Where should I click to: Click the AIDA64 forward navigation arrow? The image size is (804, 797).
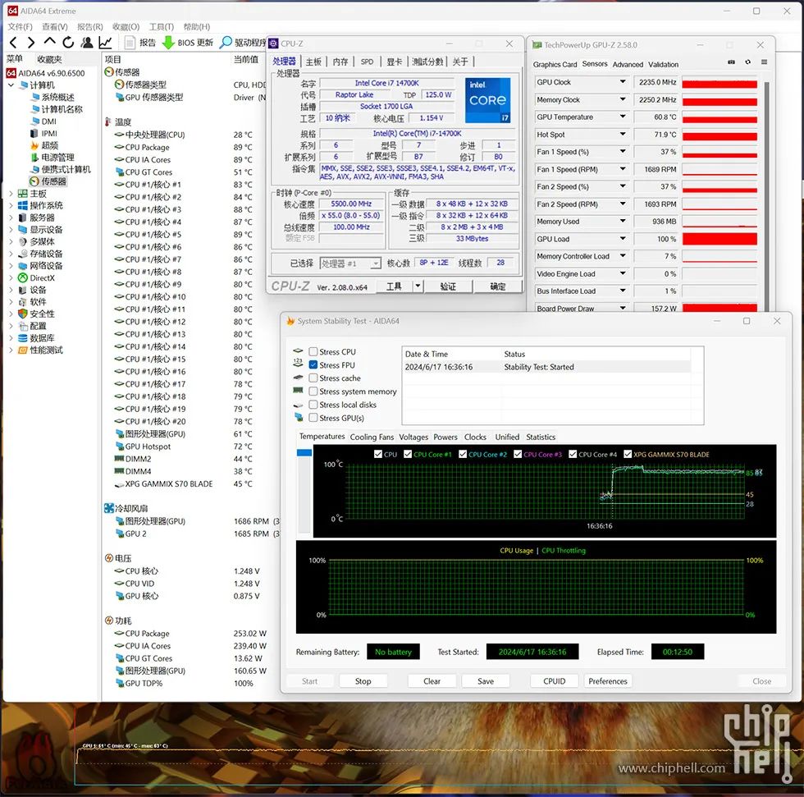(31, 43)
